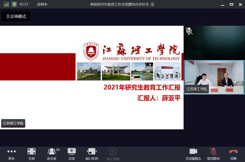Click the shared slide presentation area
245x162 pixels.
[92, 78]
